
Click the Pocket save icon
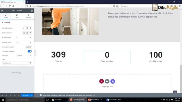pyautogui.click(x=114, y=6)
